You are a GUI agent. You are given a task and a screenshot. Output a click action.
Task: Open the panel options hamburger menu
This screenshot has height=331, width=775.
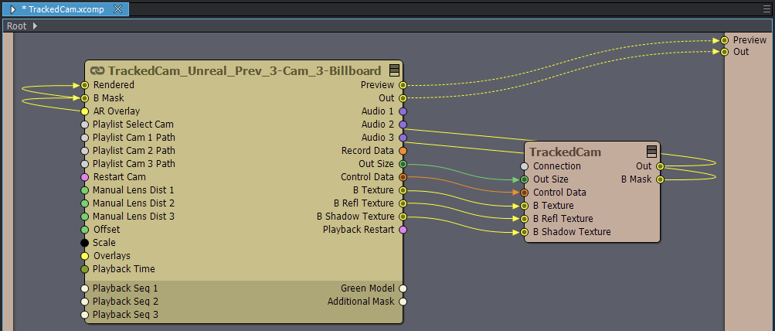pos(767,9)
